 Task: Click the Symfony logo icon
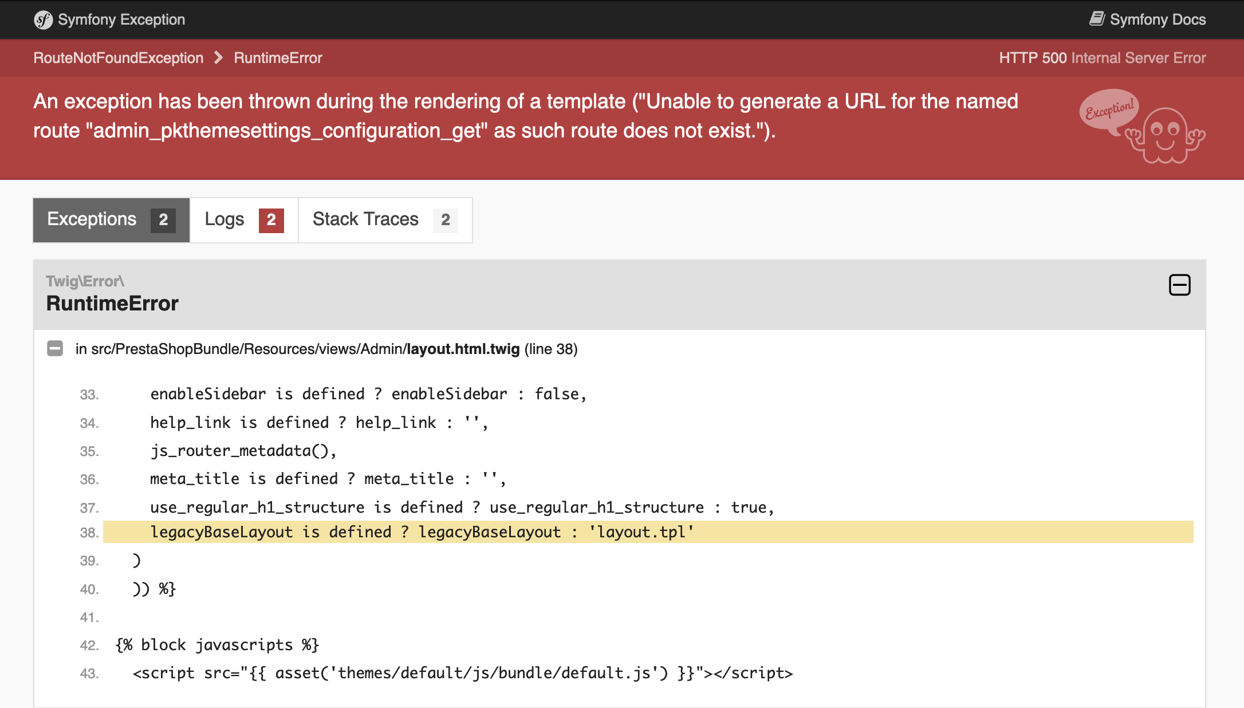tap(43, 20)
